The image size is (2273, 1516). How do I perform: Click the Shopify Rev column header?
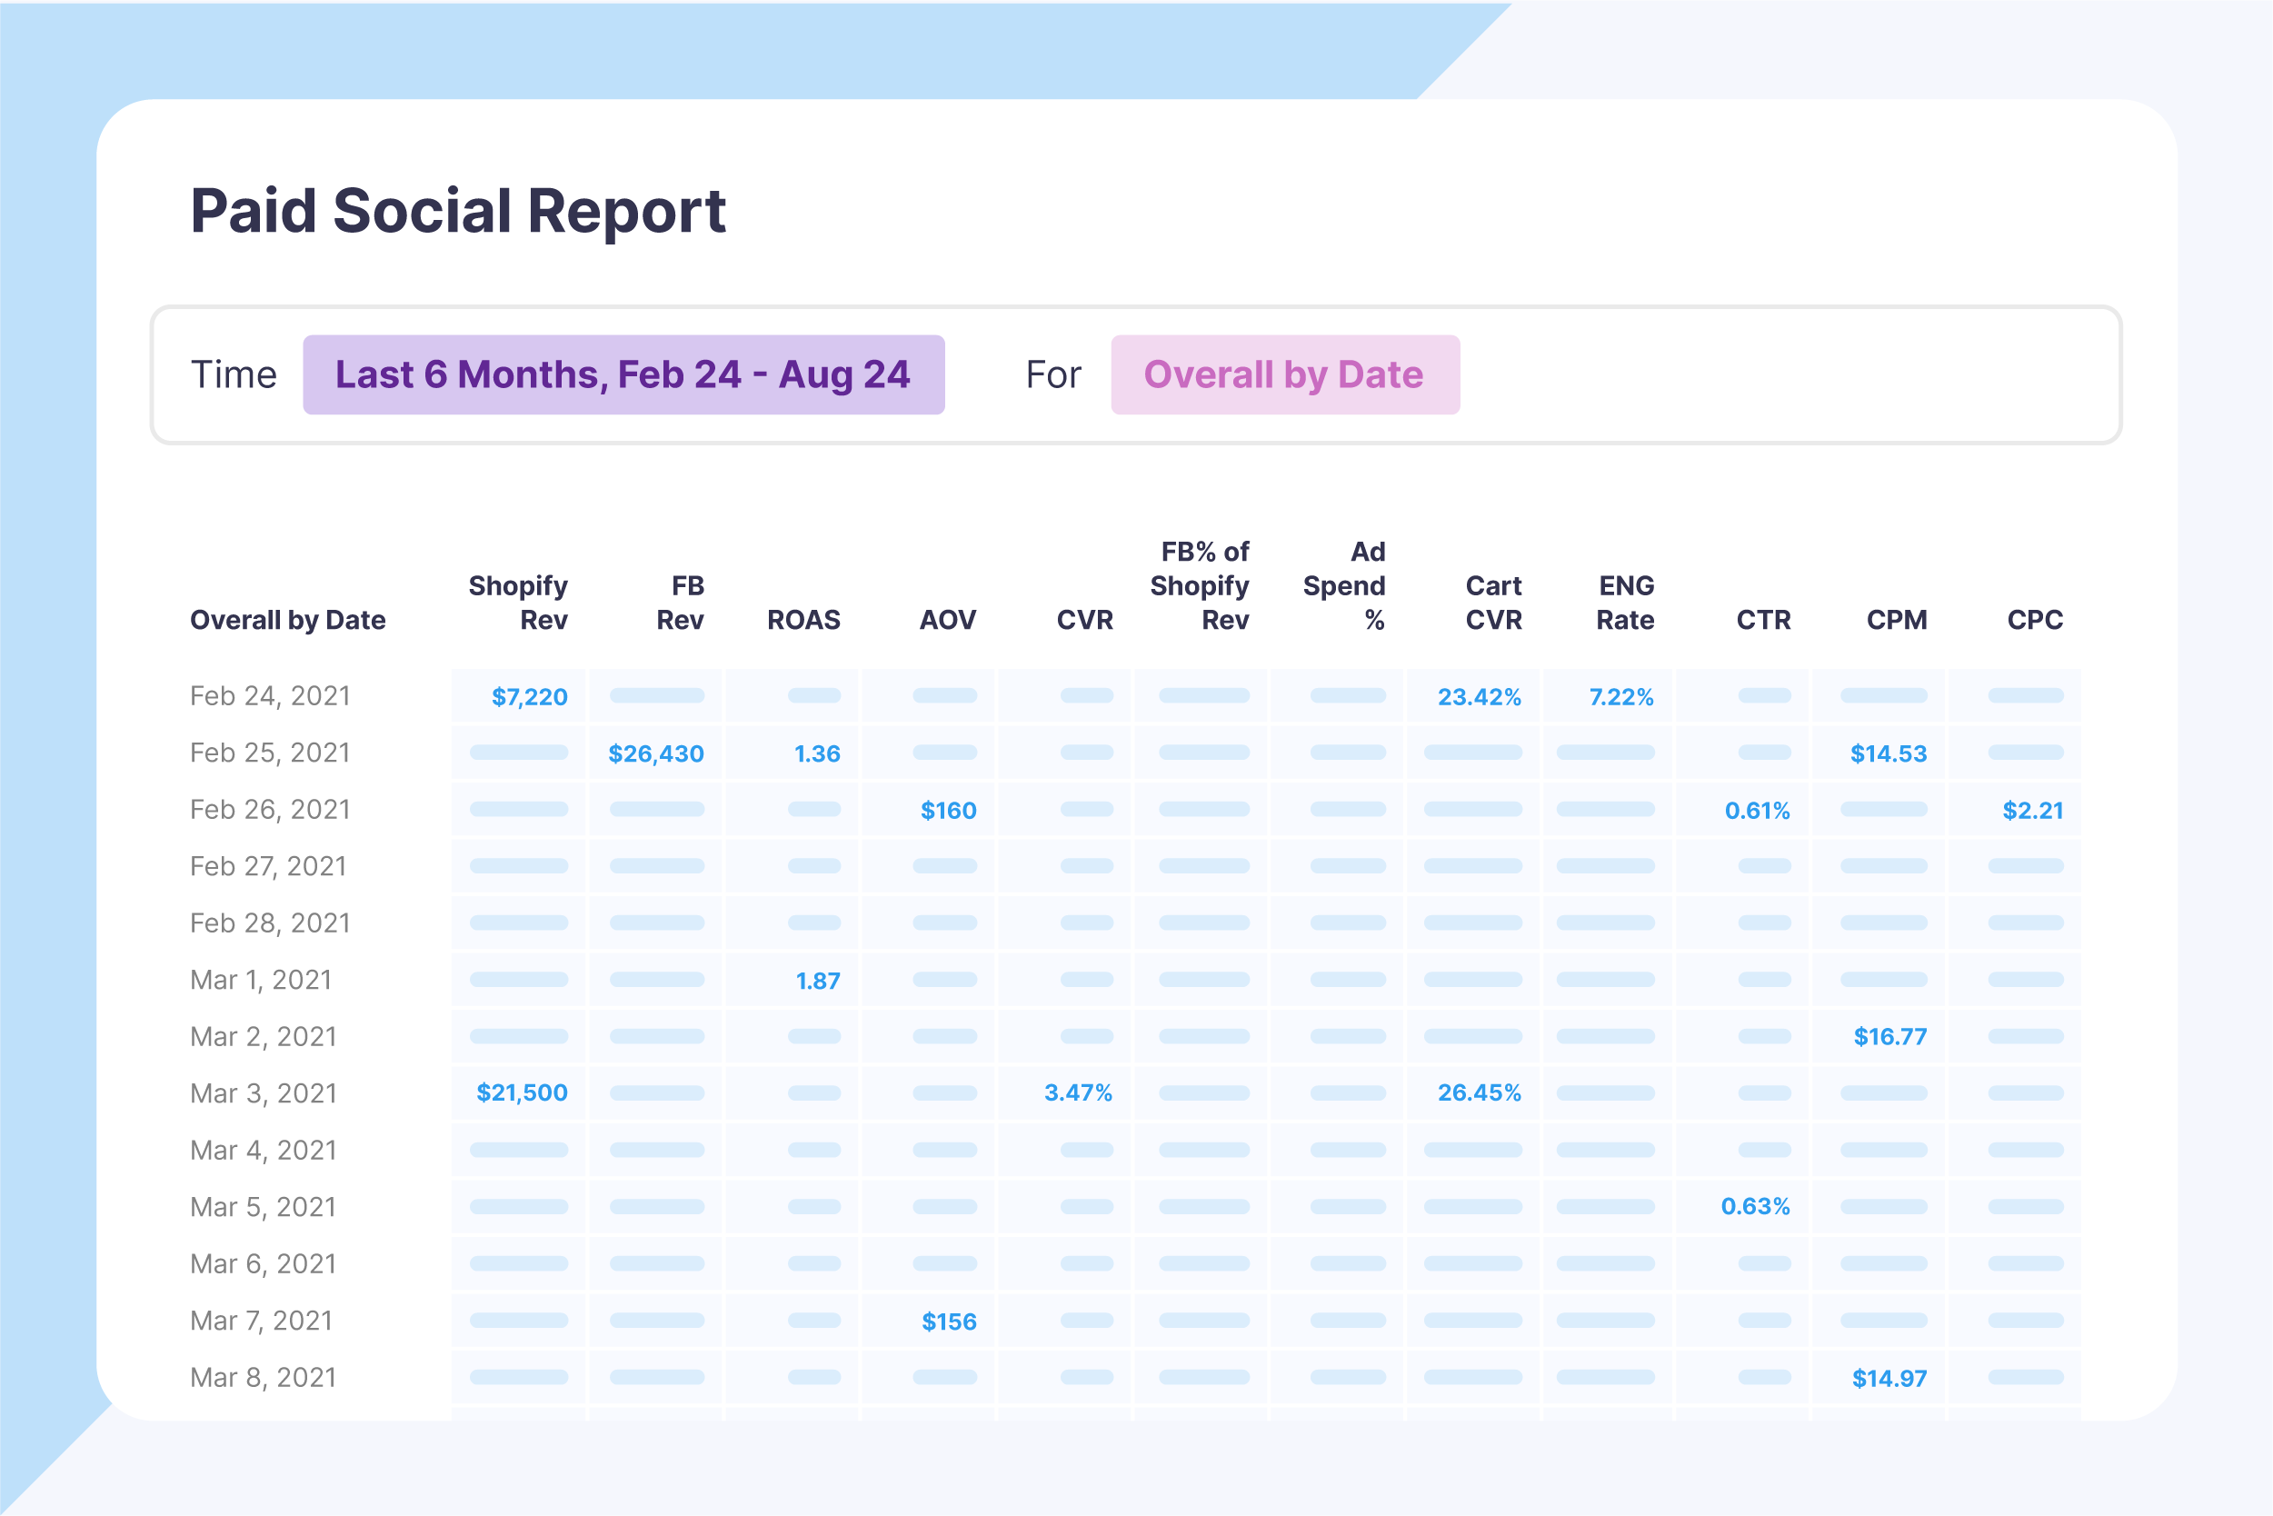point(518,603)
